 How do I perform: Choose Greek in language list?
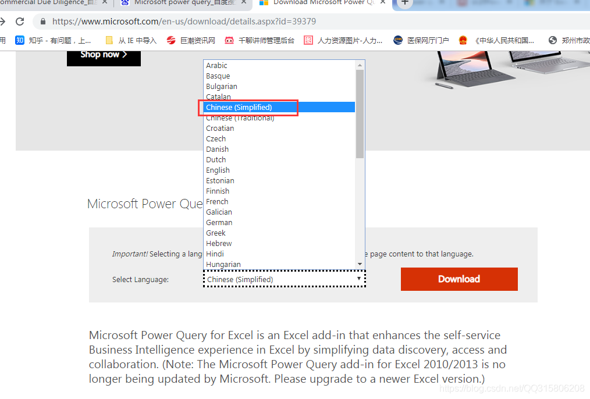(x=279, y=233)
